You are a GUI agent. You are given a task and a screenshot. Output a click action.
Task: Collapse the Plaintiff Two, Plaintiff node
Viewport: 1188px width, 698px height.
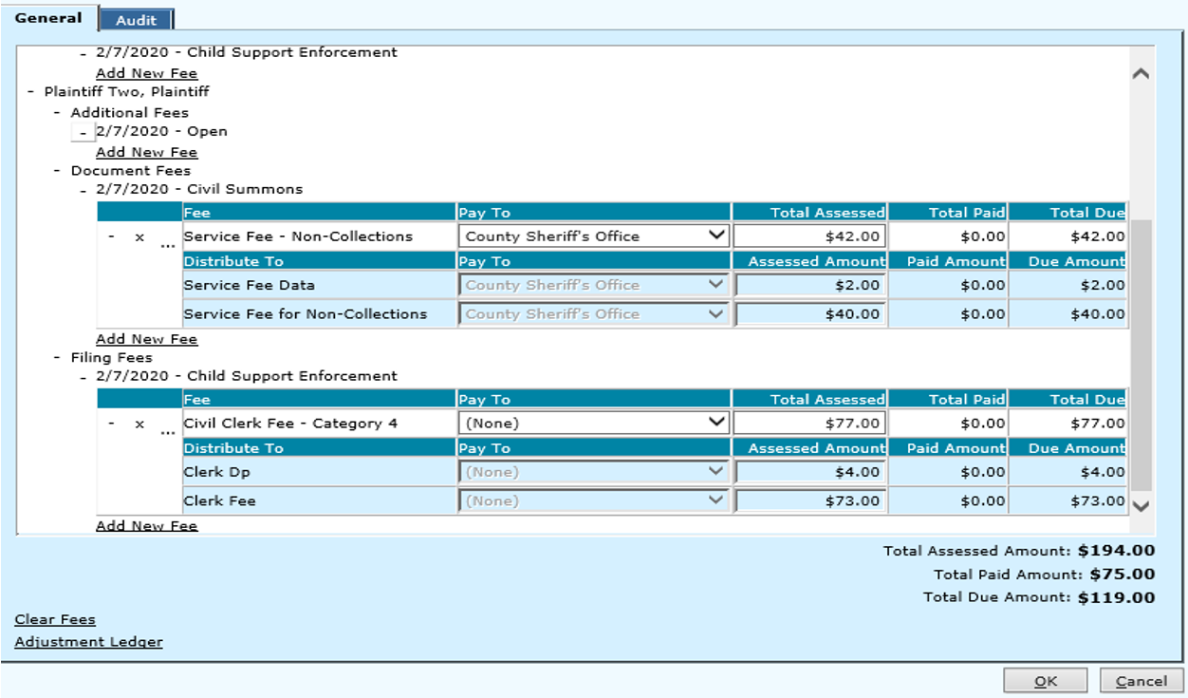point(31,93)
